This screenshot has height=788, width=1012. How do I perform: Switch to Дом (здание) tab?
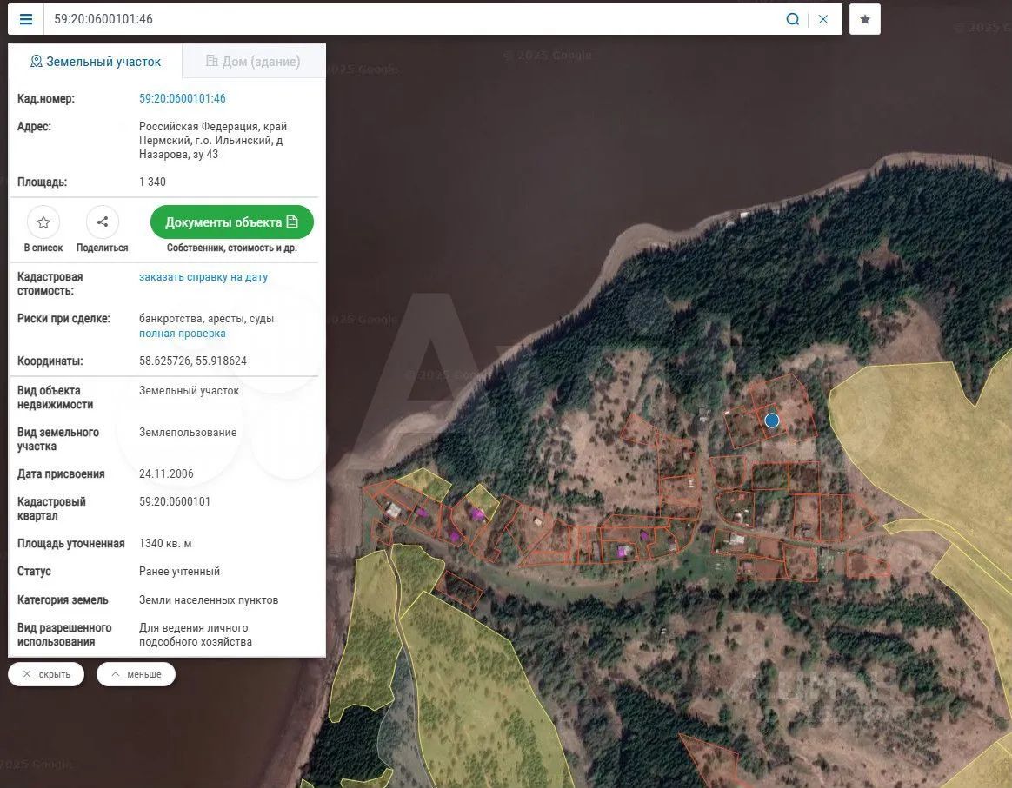coord(253,62)
